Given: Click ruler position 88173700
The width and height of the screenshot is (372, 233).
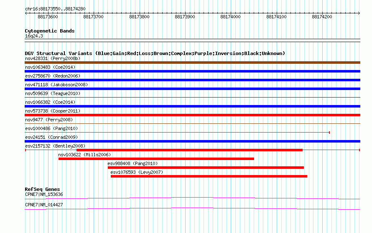Looking at the screenshot, I should pyautogui.click(x=94, y=17).
